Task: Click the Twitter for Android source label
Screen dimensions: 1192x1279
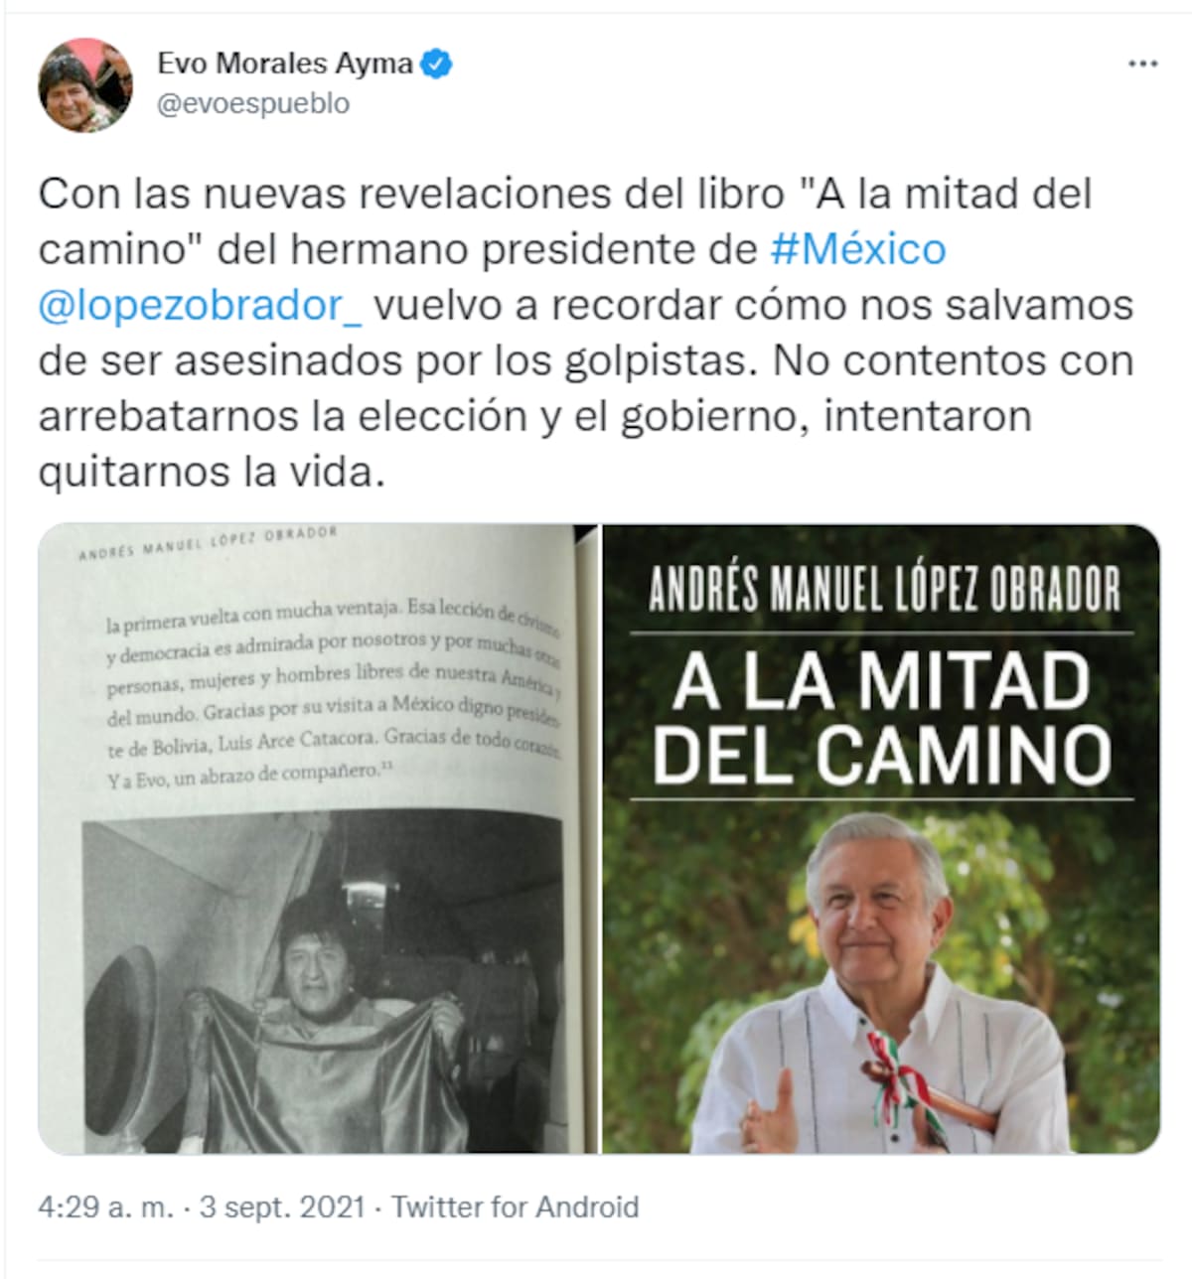Action: coord(515,1208)
